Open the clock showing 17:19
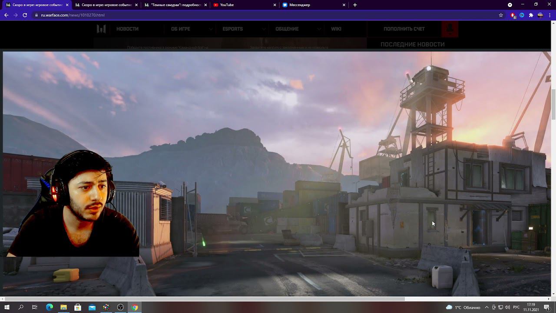The width and height of the screenshot is (556, 313). point(531,307)
